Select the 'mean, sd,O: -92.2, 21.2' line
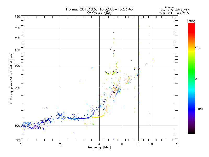 point(174,10)
